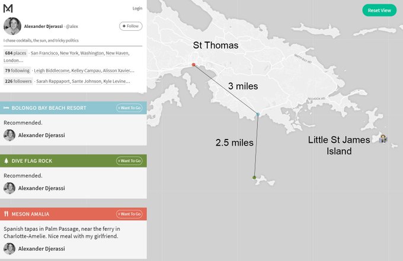
Task: Toggle Want To Go for Dive Flag Rock
Action: tap(129, 161)
